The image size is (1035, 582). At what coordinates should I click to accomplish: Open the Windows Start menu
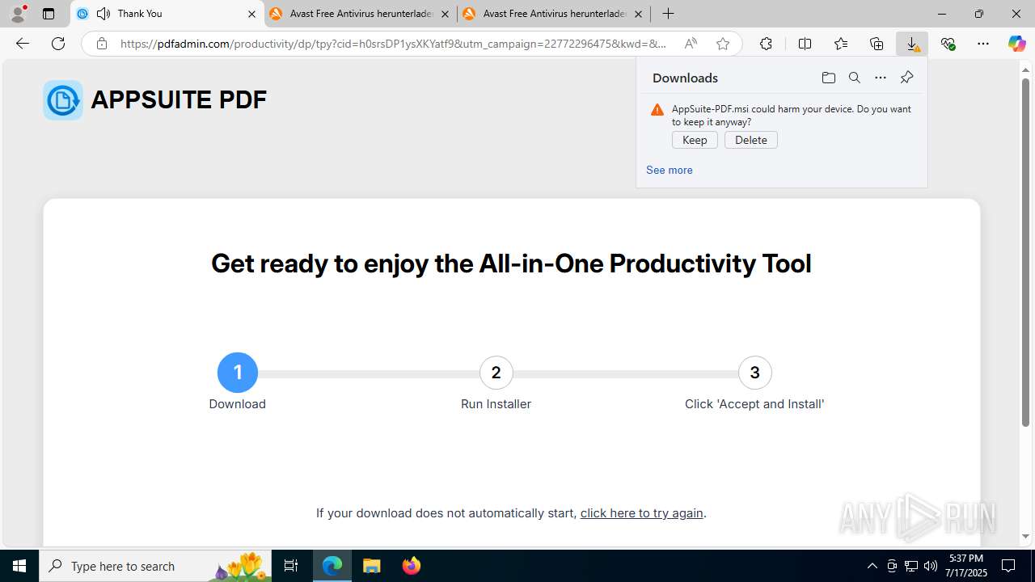(19, 566)
